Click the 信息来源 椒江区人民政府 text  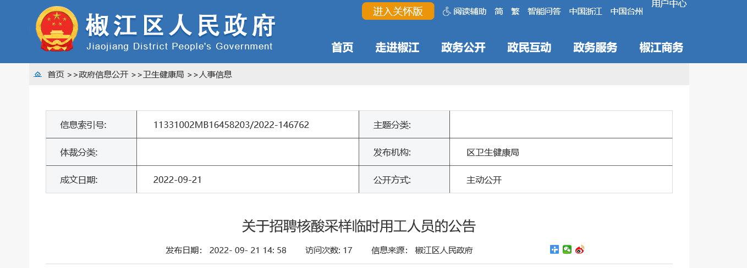coord(422,250)
